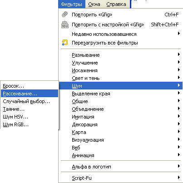Open the Script-Fu submenu
The height and width of the screenshot is (183, 183).
click(x=121, y=178)
